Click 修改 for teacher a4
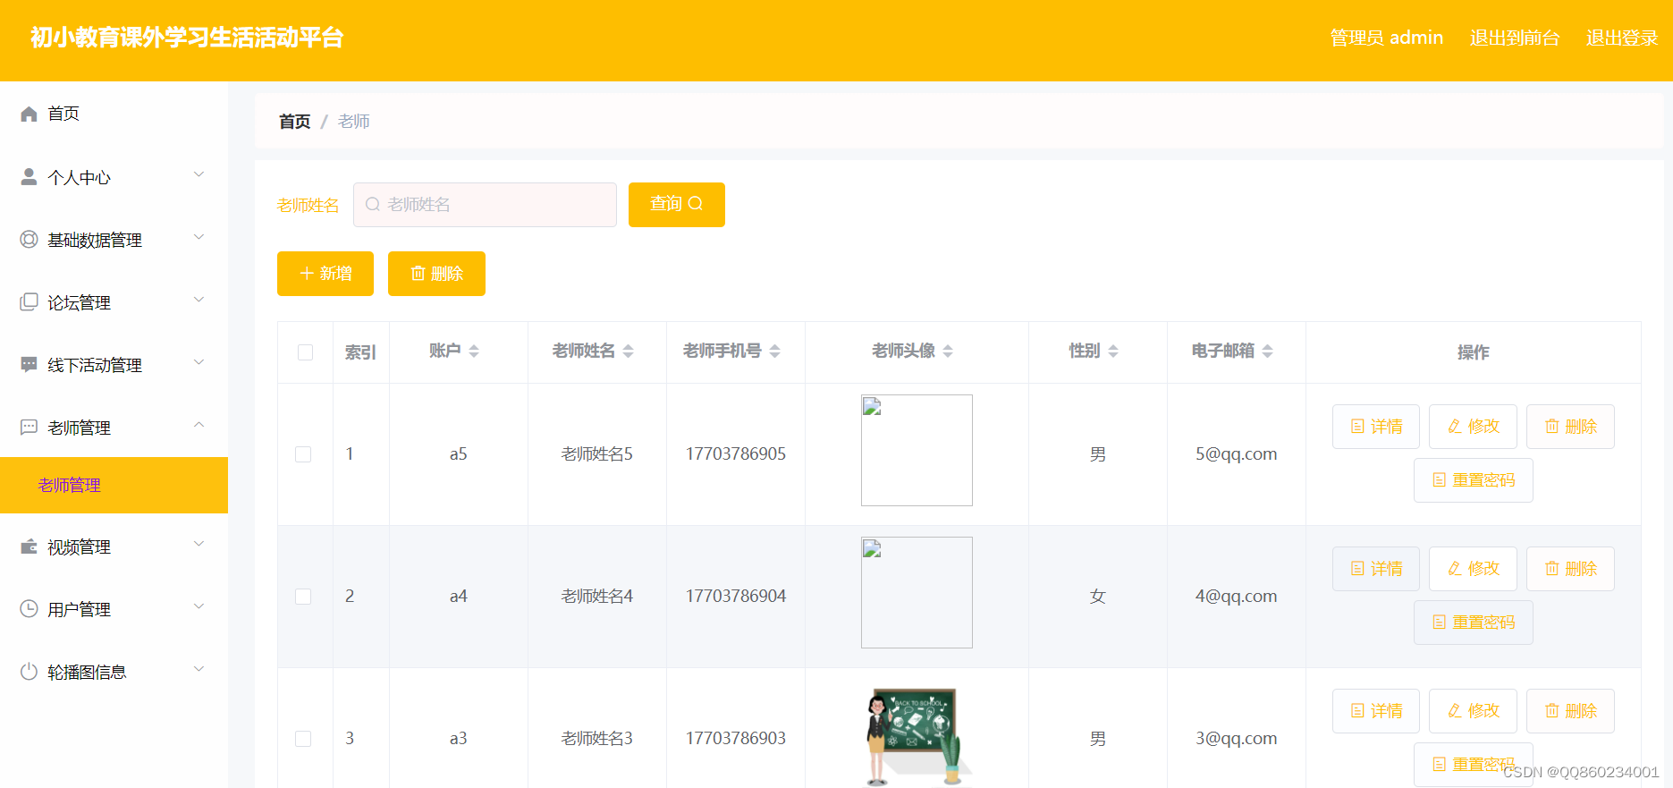Image resolution: width=1673 pixels, height=788 pixels. [1473, 569]
